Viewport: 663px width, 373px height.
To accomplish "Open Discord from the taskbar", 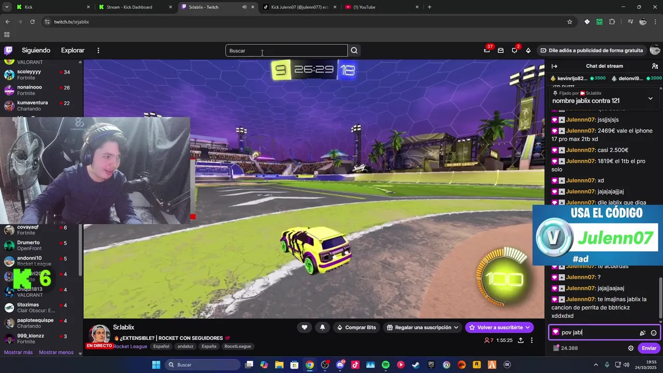I will pos(340,365).
